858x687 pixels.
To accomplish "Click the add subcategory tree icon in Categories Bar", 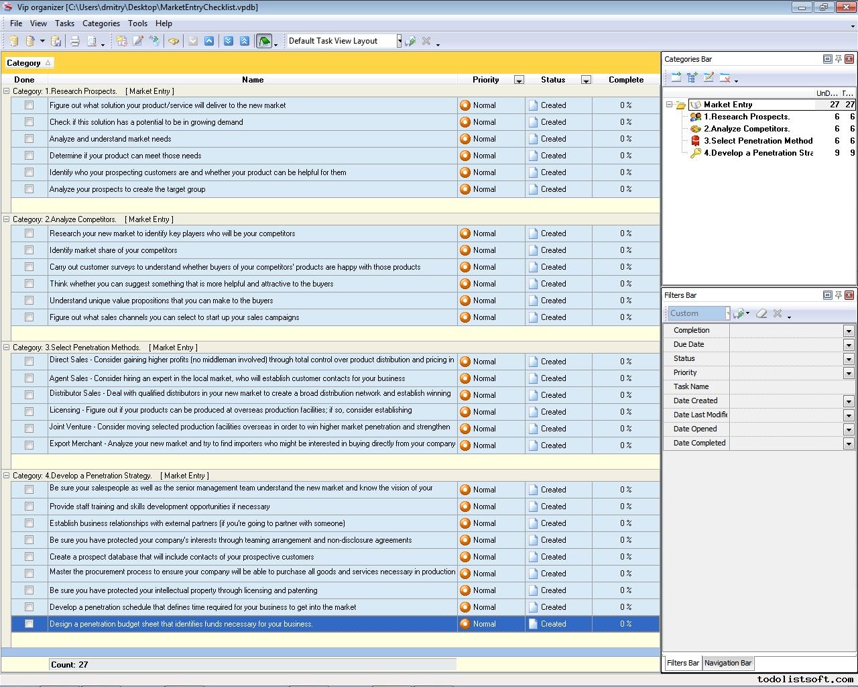I will tap(692, 78).
